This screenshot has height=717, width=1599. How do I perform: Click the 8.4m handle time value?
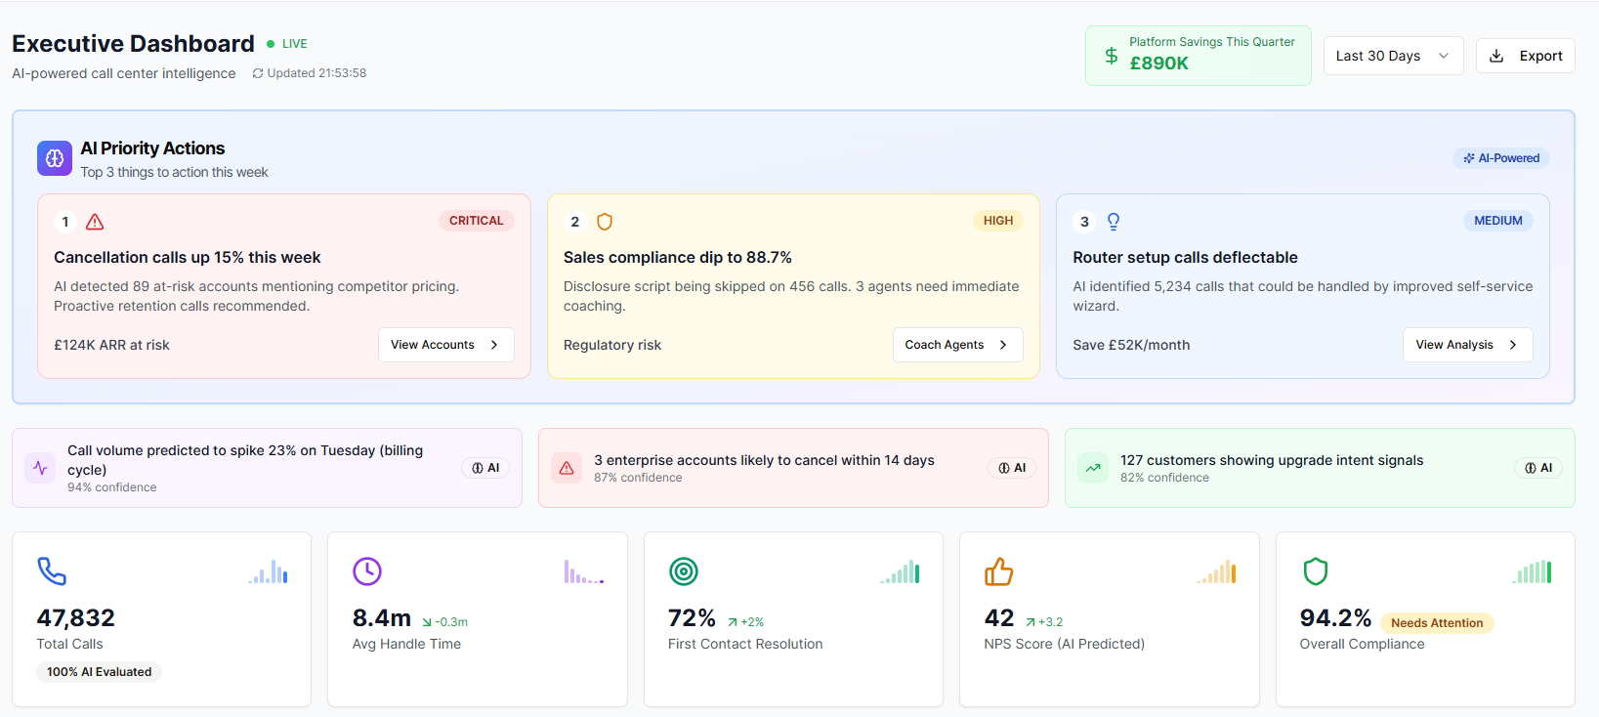(x=382, y=618)
